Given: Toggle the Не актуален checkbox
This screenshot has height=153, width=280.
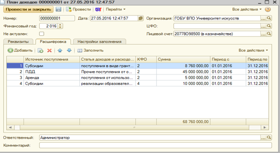Looking at the screenshot, I should tap(41, 34).
